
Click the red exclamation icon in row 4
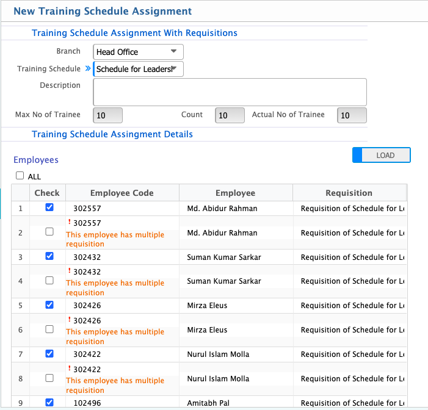point(70,271)
